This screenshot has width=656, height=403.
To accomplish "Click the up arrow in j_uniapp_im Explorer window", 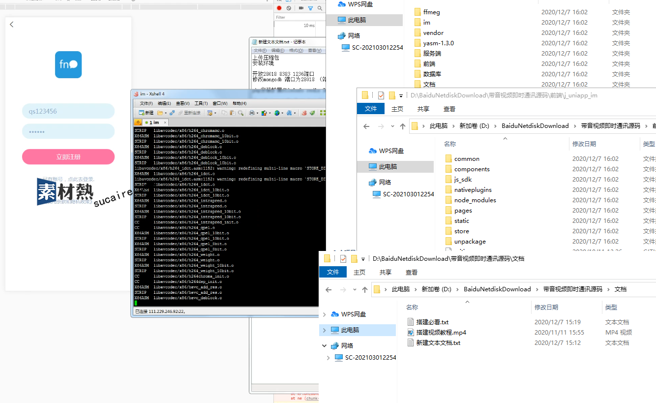I will tap(403, 126).
